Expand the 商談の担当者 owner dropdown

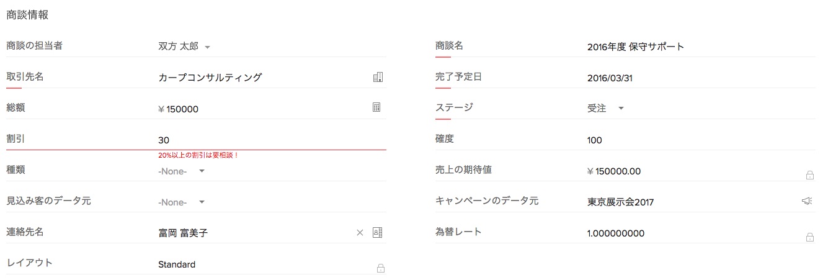pyautogui.click(x=208, y=47)
